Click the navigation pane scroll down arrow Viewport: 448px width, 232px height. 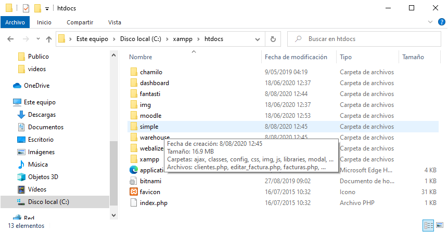click(x=114, y=215)
